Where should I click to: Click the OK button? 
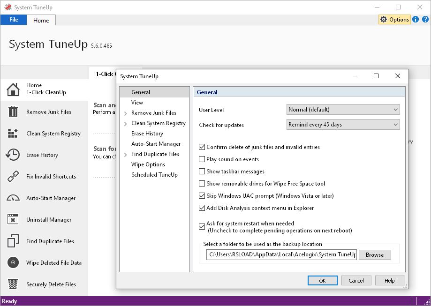pos(322,280)
